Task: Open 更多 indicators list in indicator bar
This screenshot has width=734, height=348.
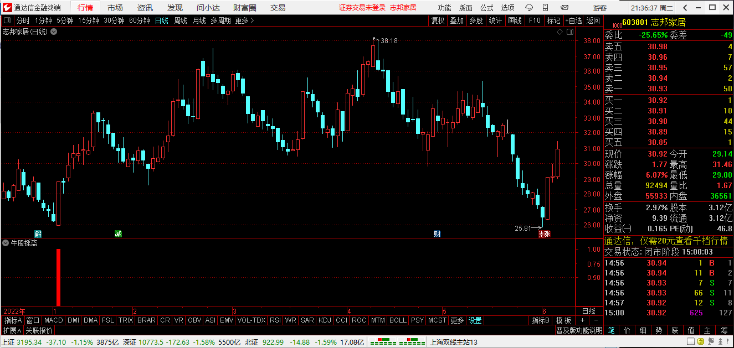Action: point(457,320)
